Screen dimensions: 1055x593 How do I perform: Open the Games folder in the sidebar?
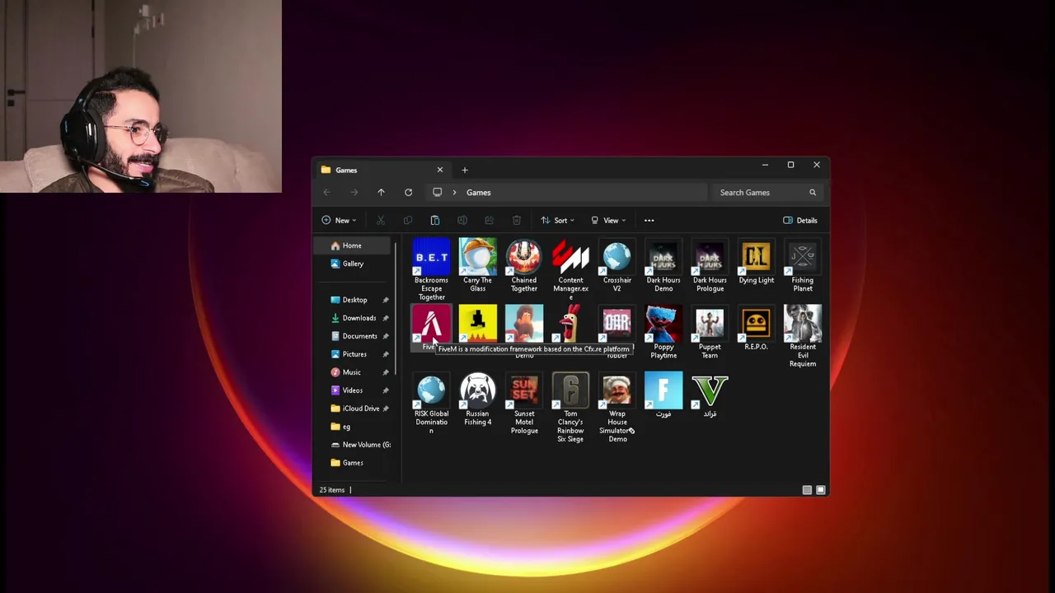354,463
